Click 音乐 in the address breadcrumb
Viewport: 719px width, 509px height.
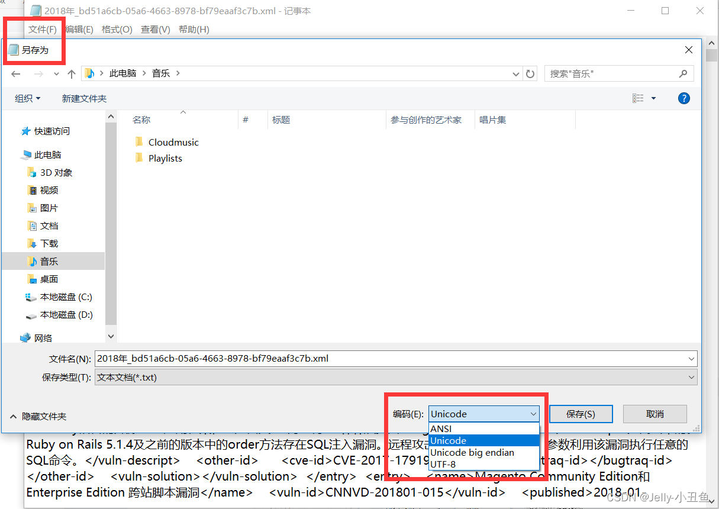pyautogui.click(x=161, y=73)
